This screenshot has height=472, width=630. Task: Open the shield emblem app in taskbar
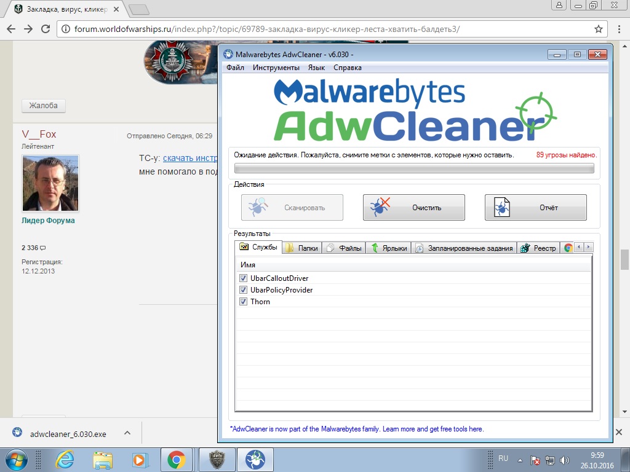click(217, 460)
